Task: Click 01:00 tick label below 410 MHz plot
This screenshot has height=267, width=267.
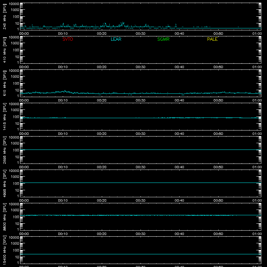Action: point(257,67)
